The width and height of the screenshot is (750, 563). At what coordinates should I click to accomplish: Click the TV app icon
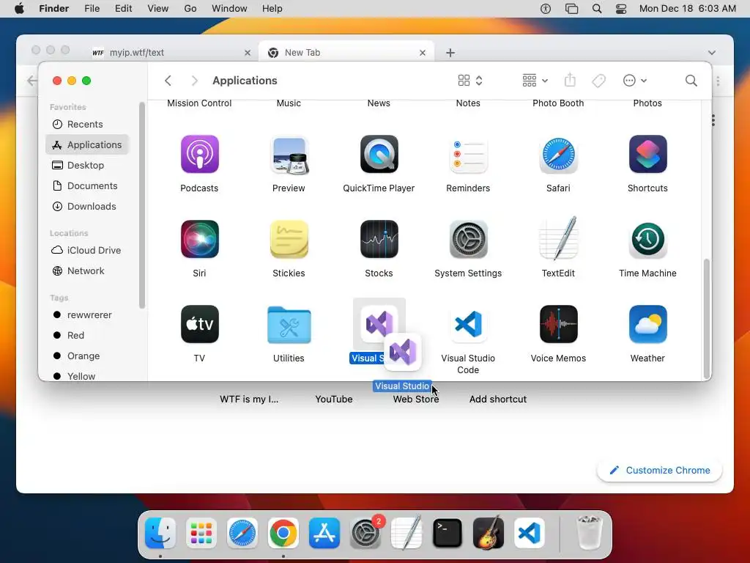click(x=199, y=324)
